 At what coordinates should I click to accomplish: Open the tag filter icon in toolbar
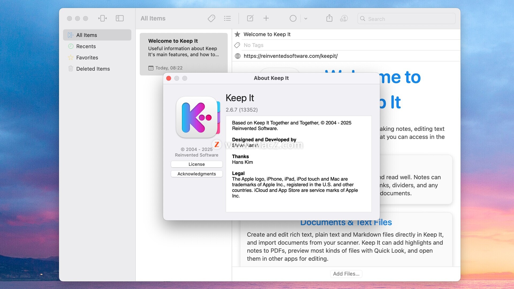click(211, 18)
